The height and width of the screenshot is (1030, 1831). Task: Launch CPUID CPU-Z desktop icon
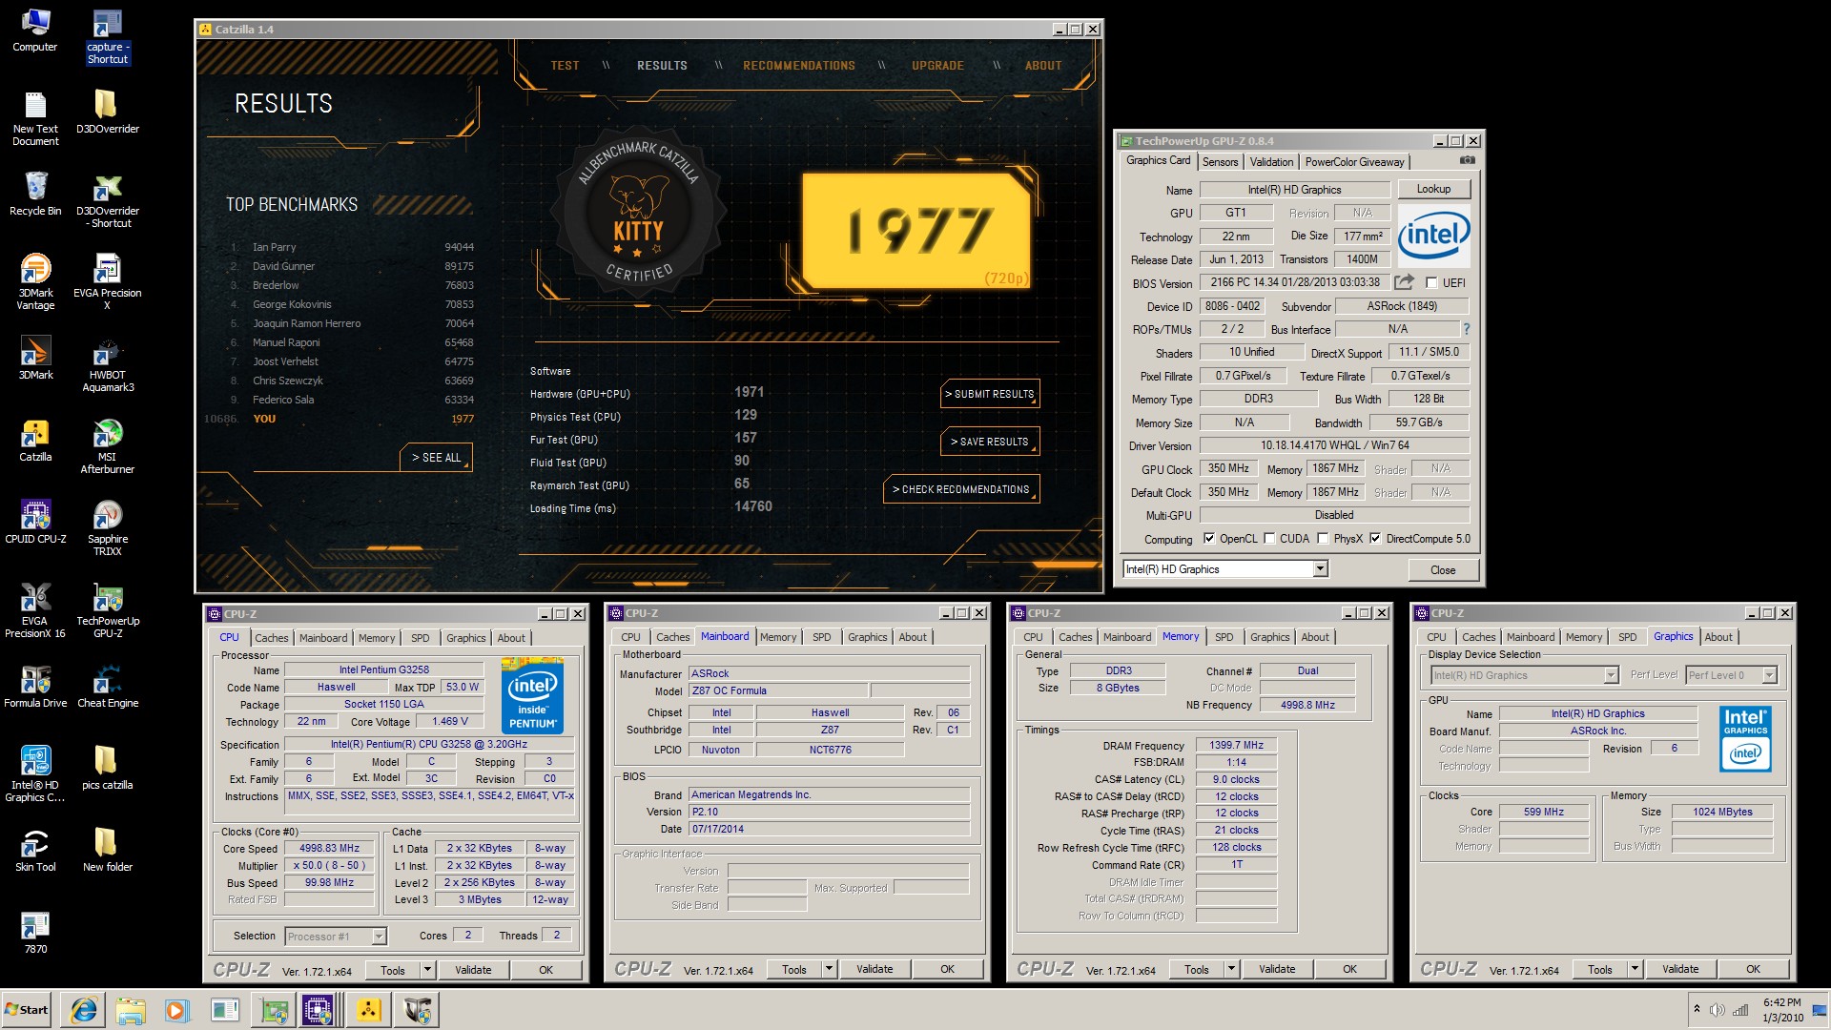coord(35,522)
